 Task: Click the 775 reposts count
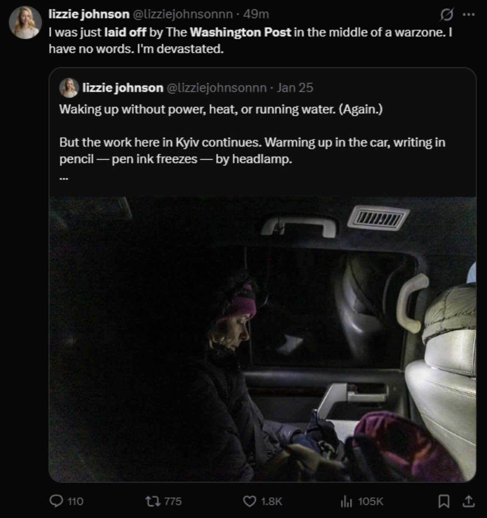[173, 501]
